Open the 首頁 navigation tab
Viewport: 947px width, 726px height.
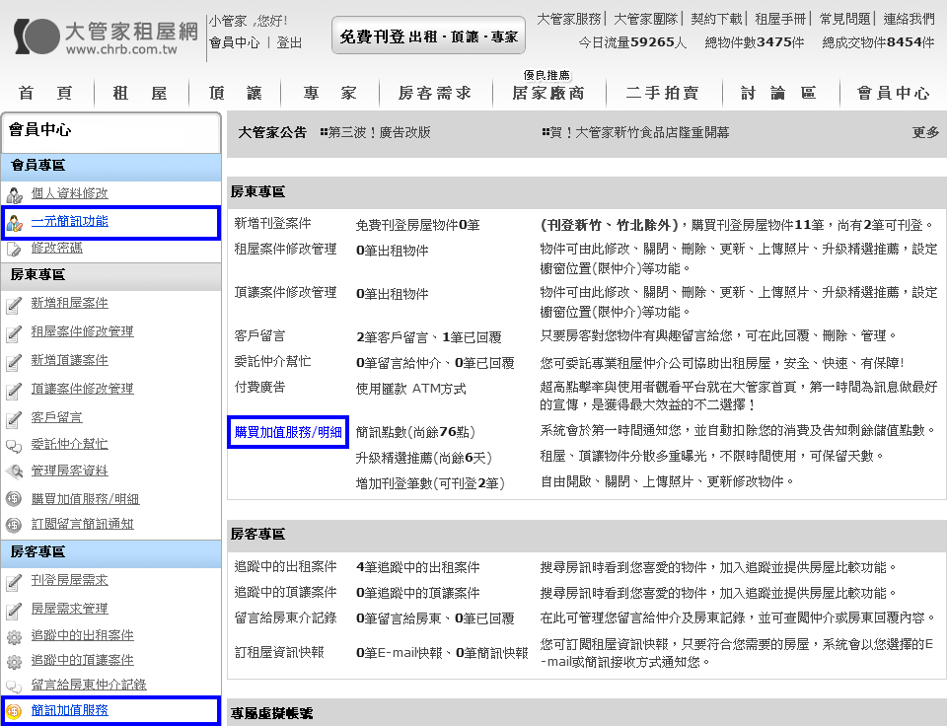click(45, 93)
